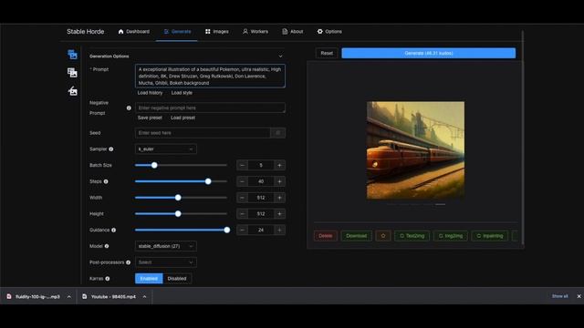Open the inpainting mode sidebar icon

73,90
